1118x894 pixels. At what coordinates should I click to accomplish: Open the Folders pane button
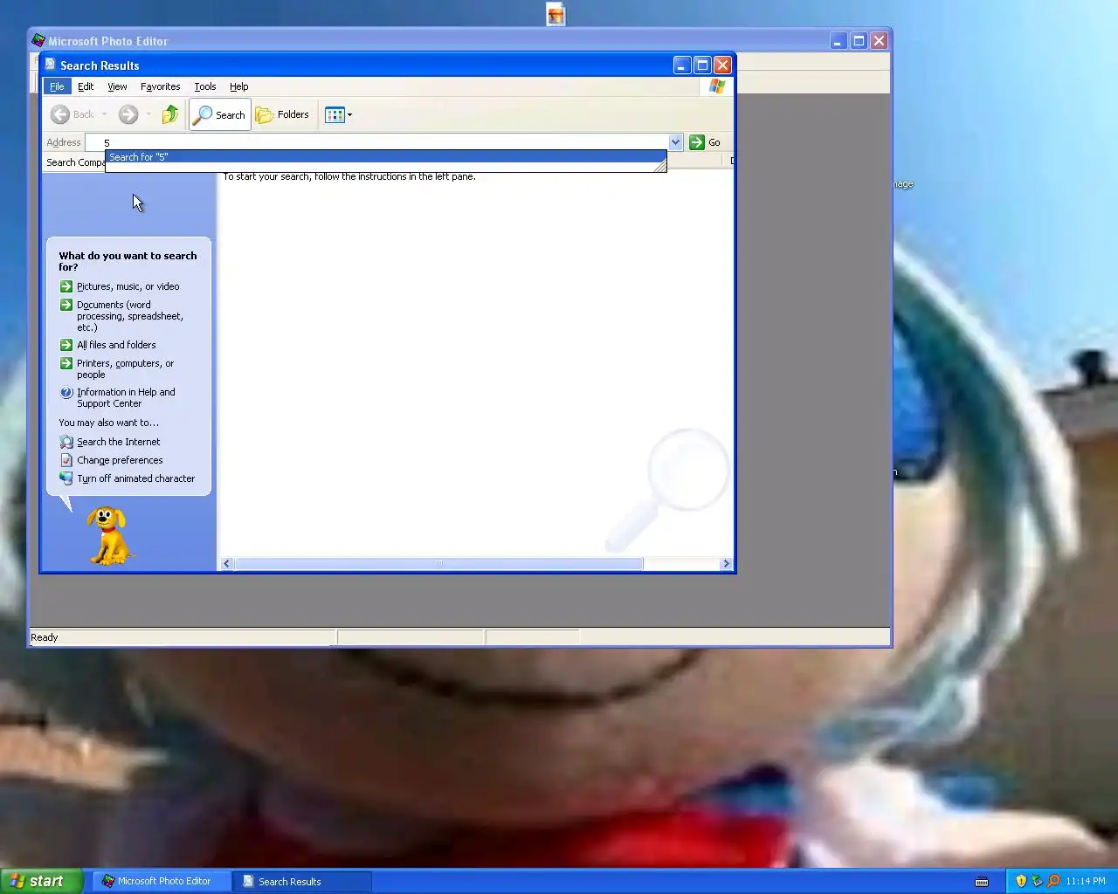pos(282,114)
